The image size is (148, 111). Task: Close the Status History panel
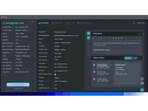(x=139, y=58)
